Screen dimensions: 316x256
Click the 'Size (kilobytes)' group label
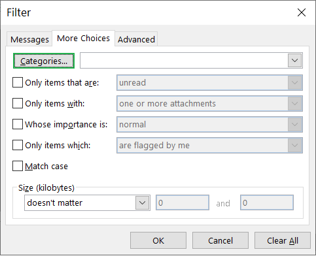[46, 187]
